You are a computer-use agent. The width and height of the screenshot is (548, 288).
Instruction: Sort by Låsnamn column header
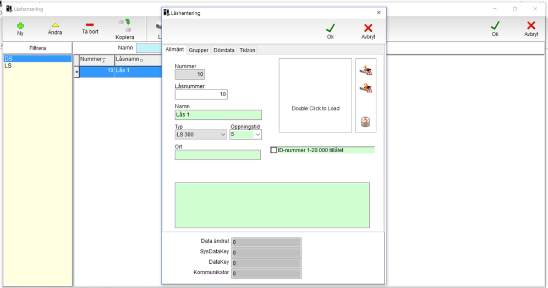click(x=138, y=60)
